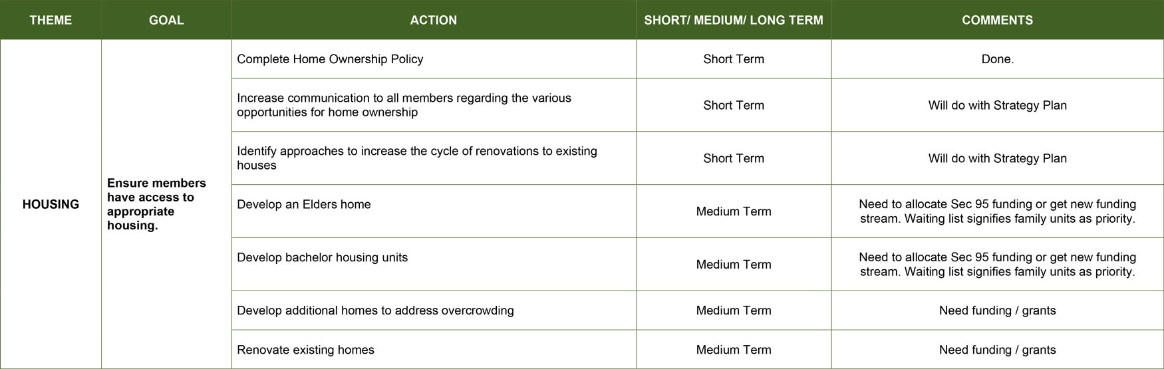Image resolution: width=1164 pixels, height=369 pixels.
Task: Select Complete Home Ownership Policy action
Action: (x=330, y=59)
